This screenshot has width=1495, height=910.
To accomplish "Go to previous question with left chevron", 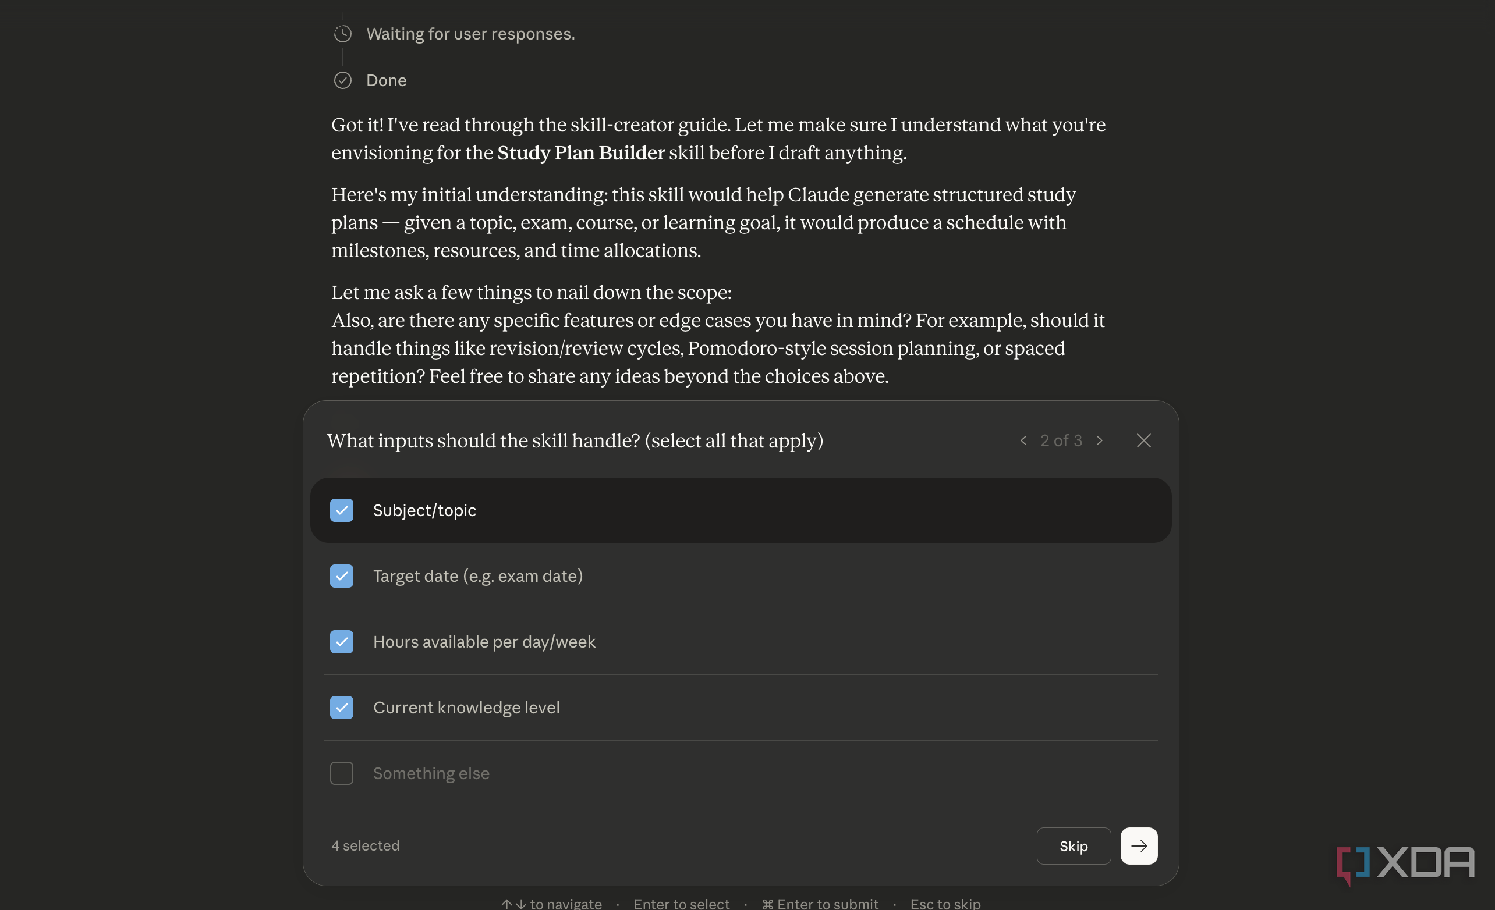I will tap(1023, 441).
